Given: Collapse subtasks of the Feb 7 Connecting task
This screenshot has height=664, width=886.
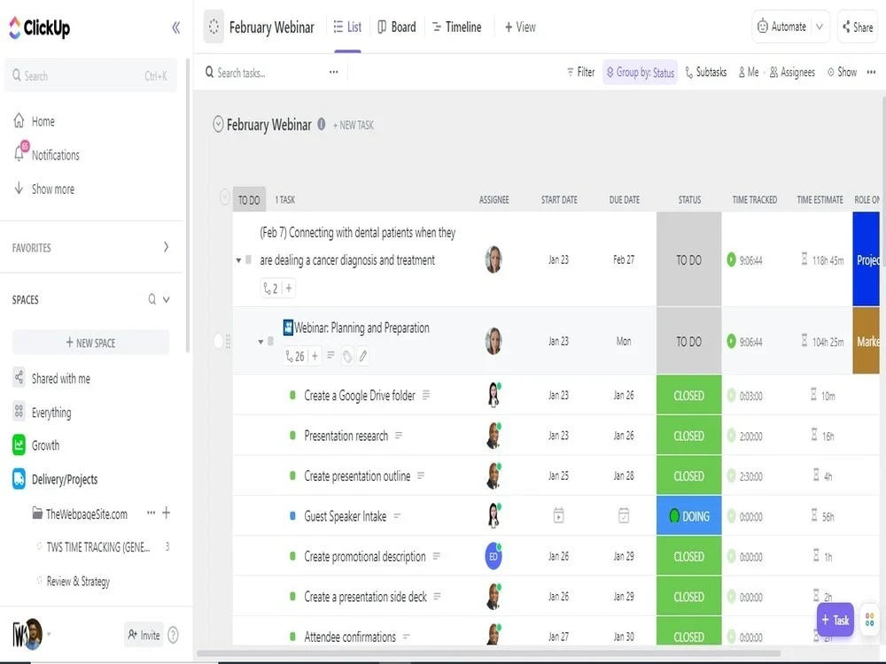Looking at the screenshot, I should point(238,260).
